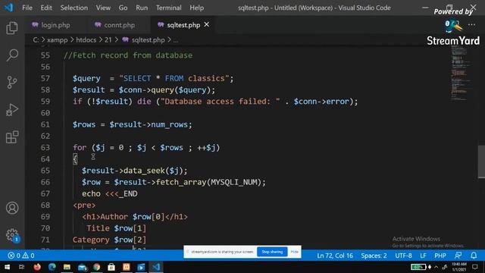Open Microsoft Store from taskbar
The height and width of the screenshot is (273, 485).
111,267
